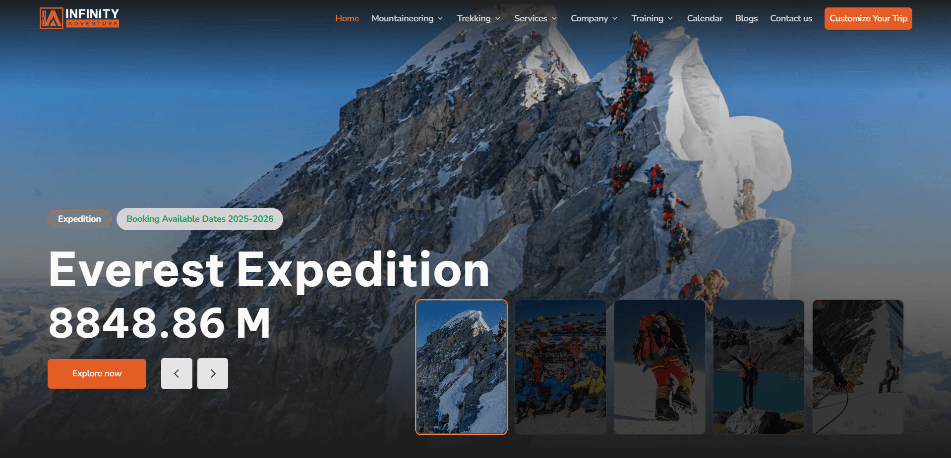The height and width of the screenshot is (458, 951).
Task: Click the Infinity Adventure logo
Action: pyautogui.click(x=79, y=18)
